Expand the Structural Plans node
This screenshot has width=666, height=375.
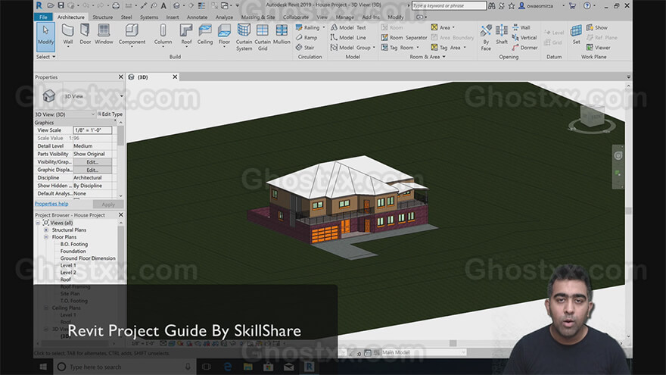click(46, 230)
